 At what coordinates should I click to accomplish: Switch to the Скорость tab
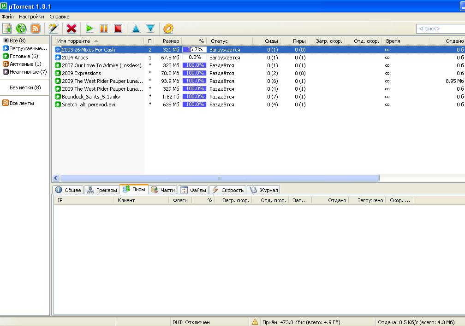[x=228, y=190]
